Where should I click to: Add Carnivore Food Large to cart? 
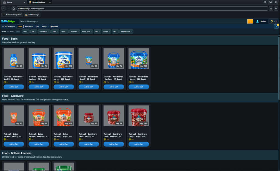click(139, 144)
